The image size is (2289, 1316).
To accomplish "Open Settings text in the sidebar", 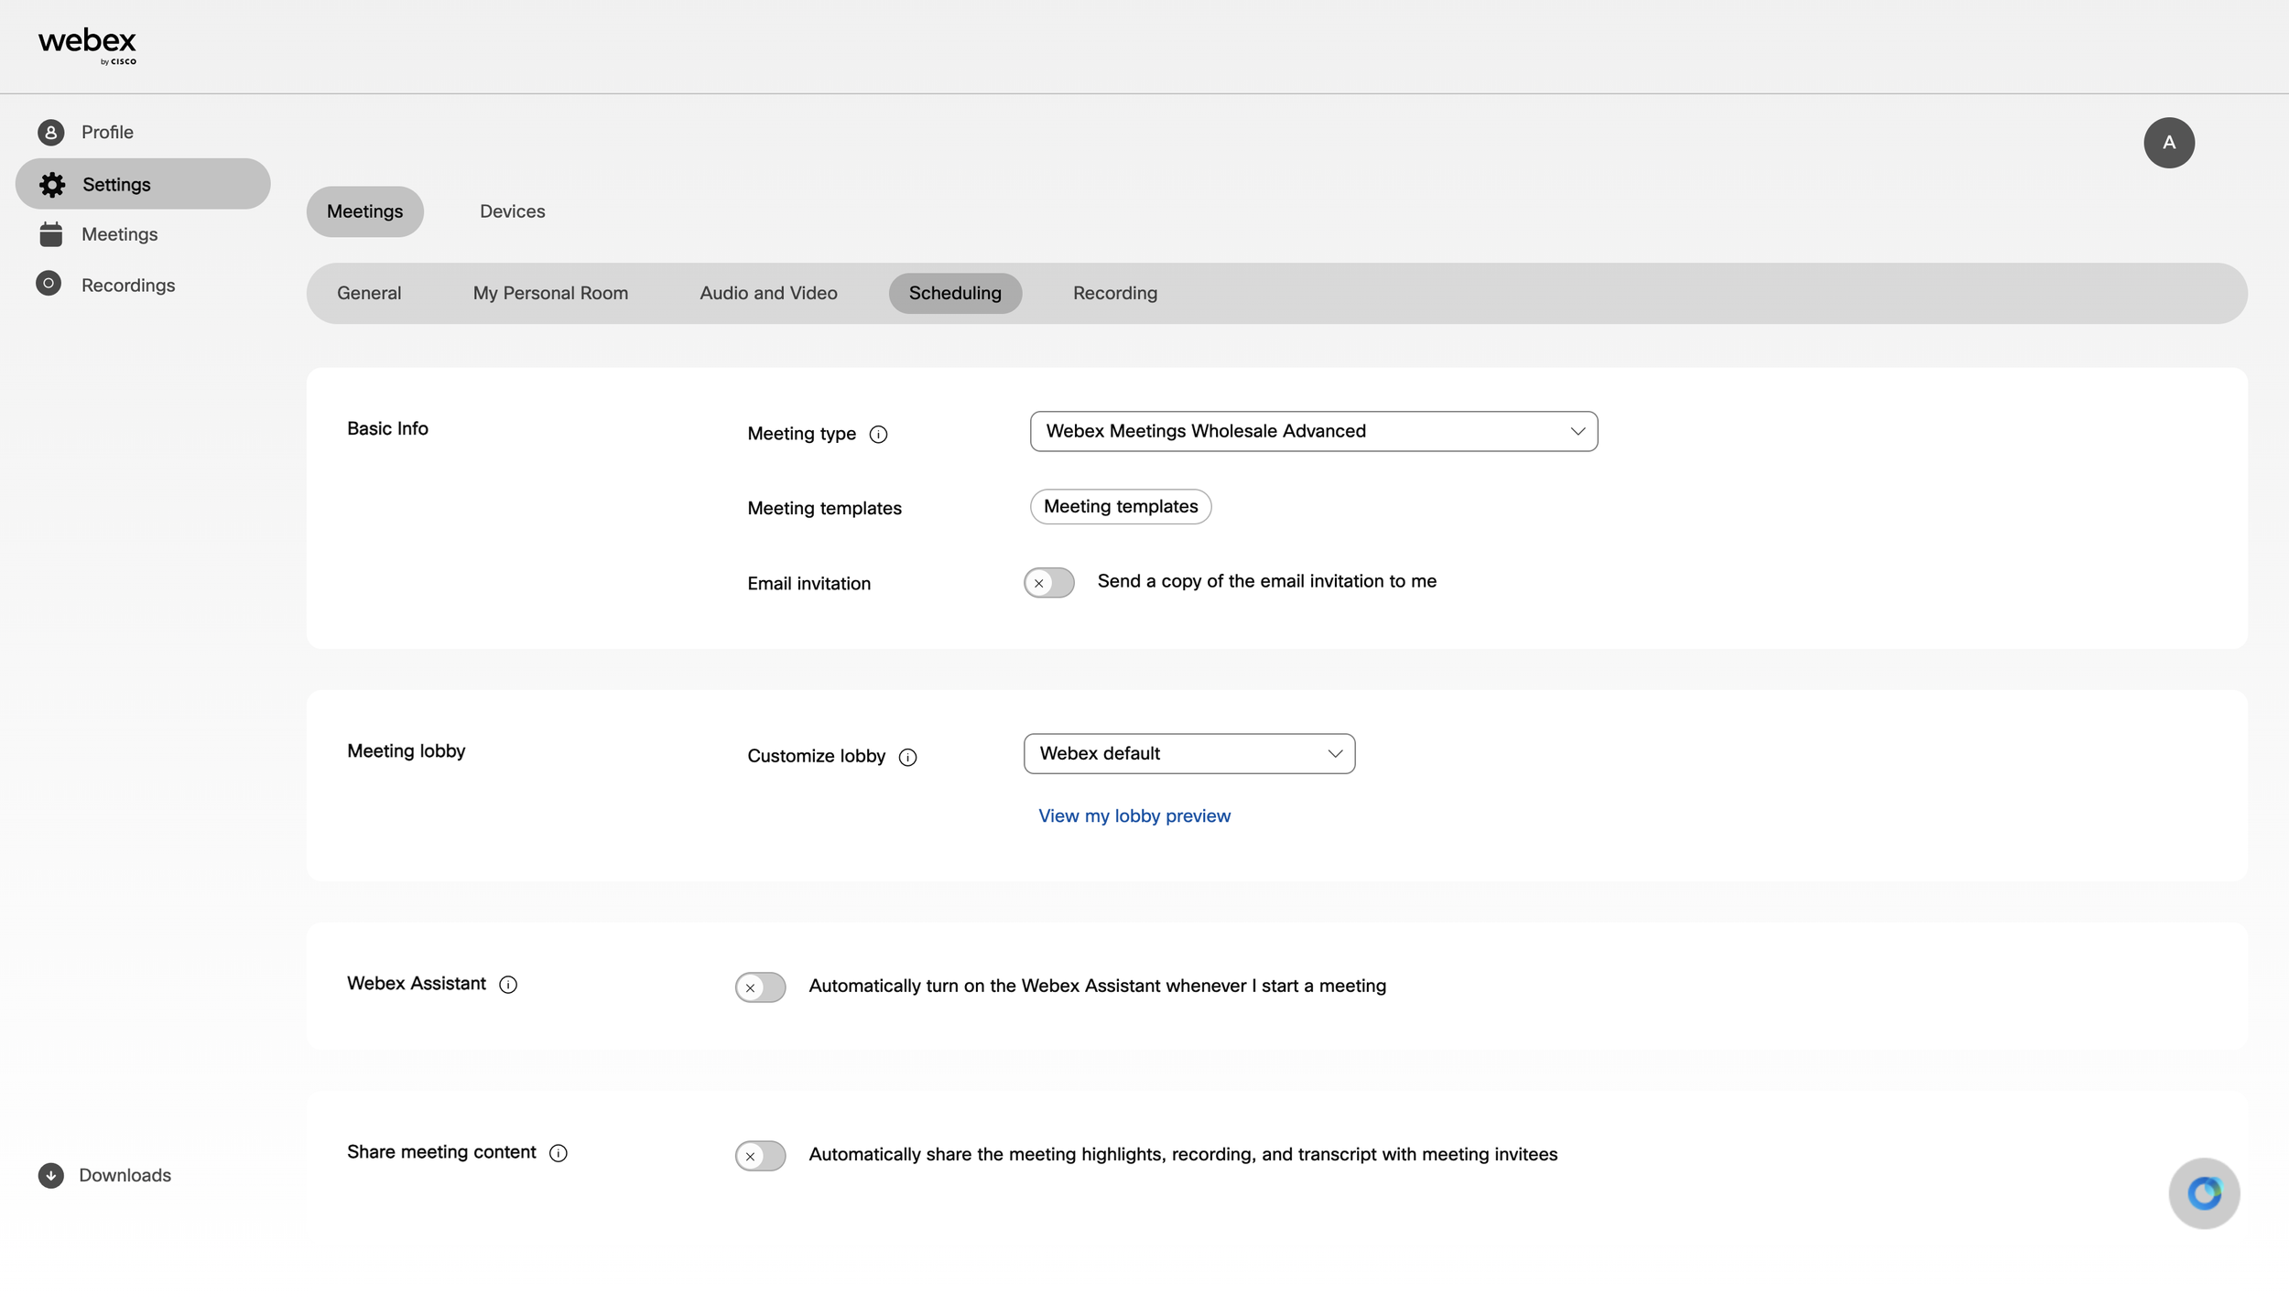I will tap(116, 184).
